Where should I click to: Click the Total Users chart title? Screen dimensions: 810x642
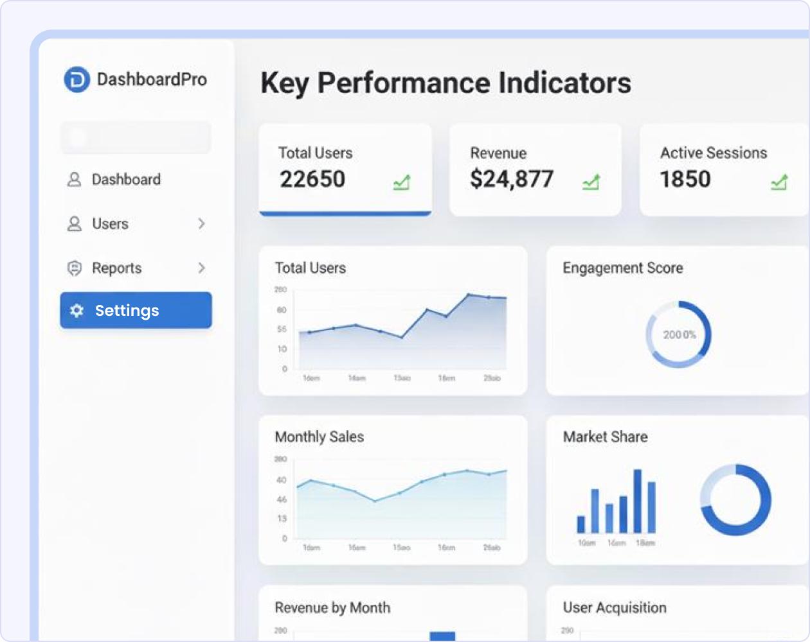click(x=310, y=268)
